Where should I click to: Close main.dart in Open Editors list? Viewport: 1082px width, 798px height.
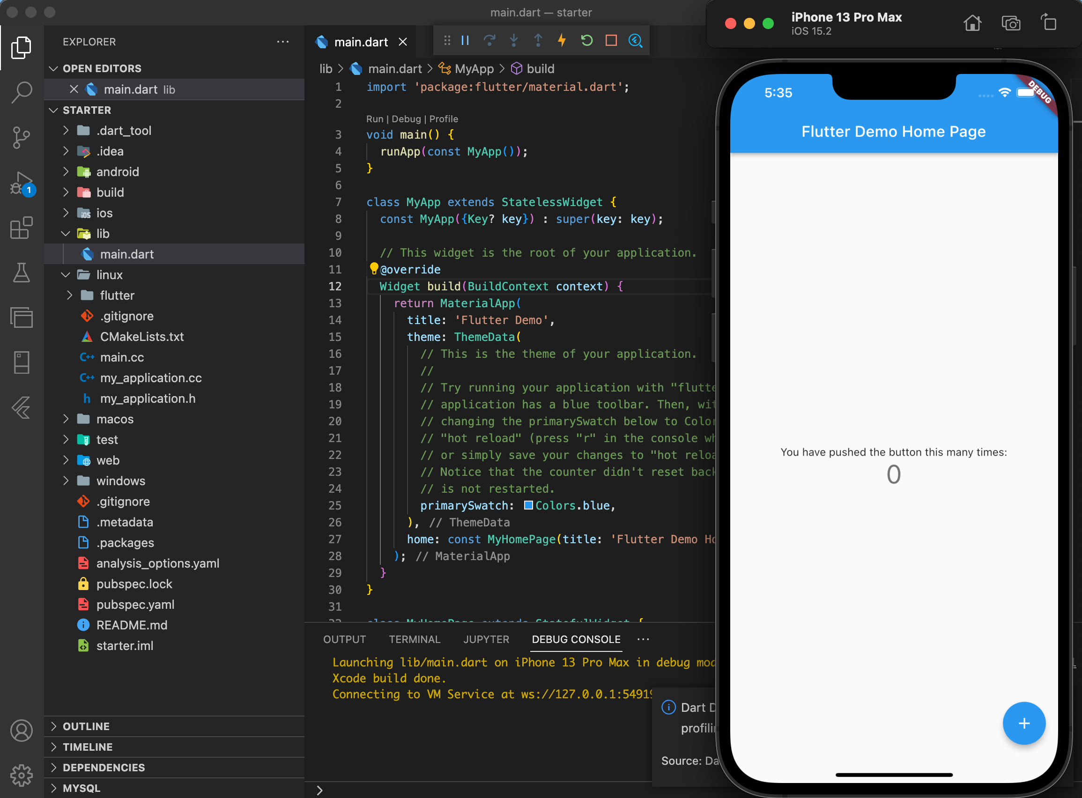(x=74, y=89)
